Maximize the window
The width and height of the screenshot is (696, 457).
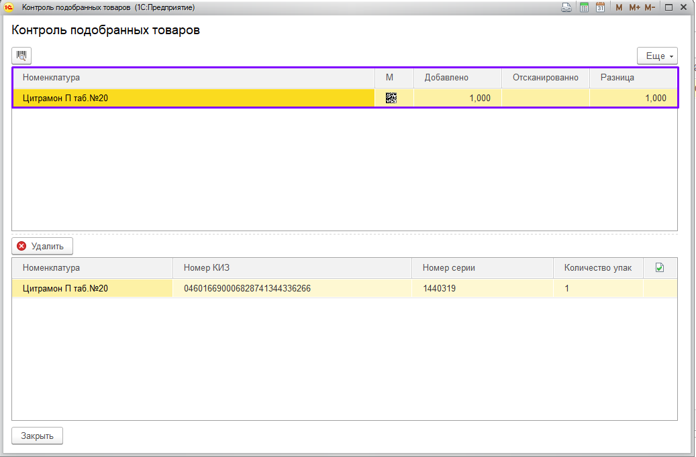point(668,7)
